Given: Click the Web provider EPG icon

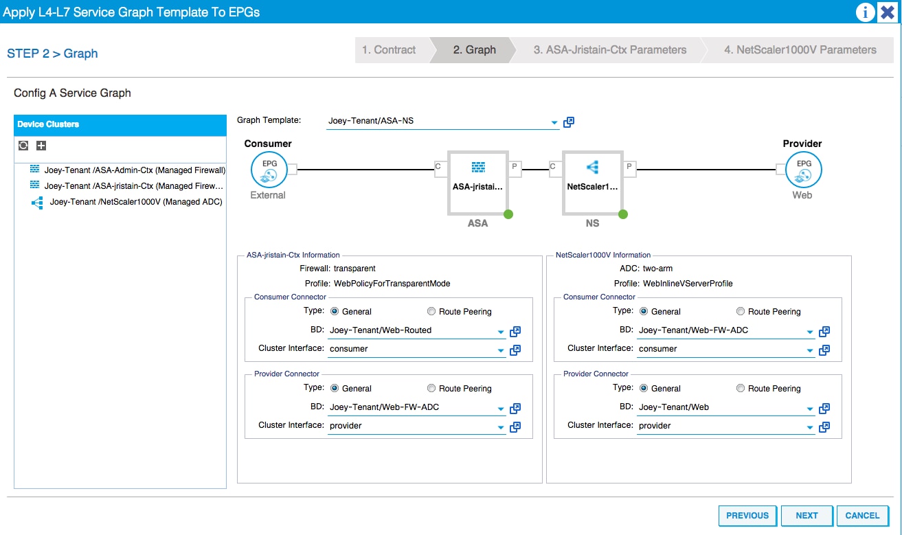Looking at the screenshot, I should pos(802,169).
